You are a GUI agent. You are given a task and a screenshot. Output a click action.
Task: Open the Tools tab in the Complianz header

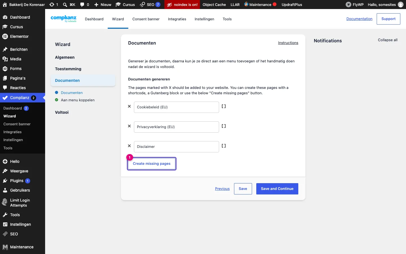click(227, 19)
